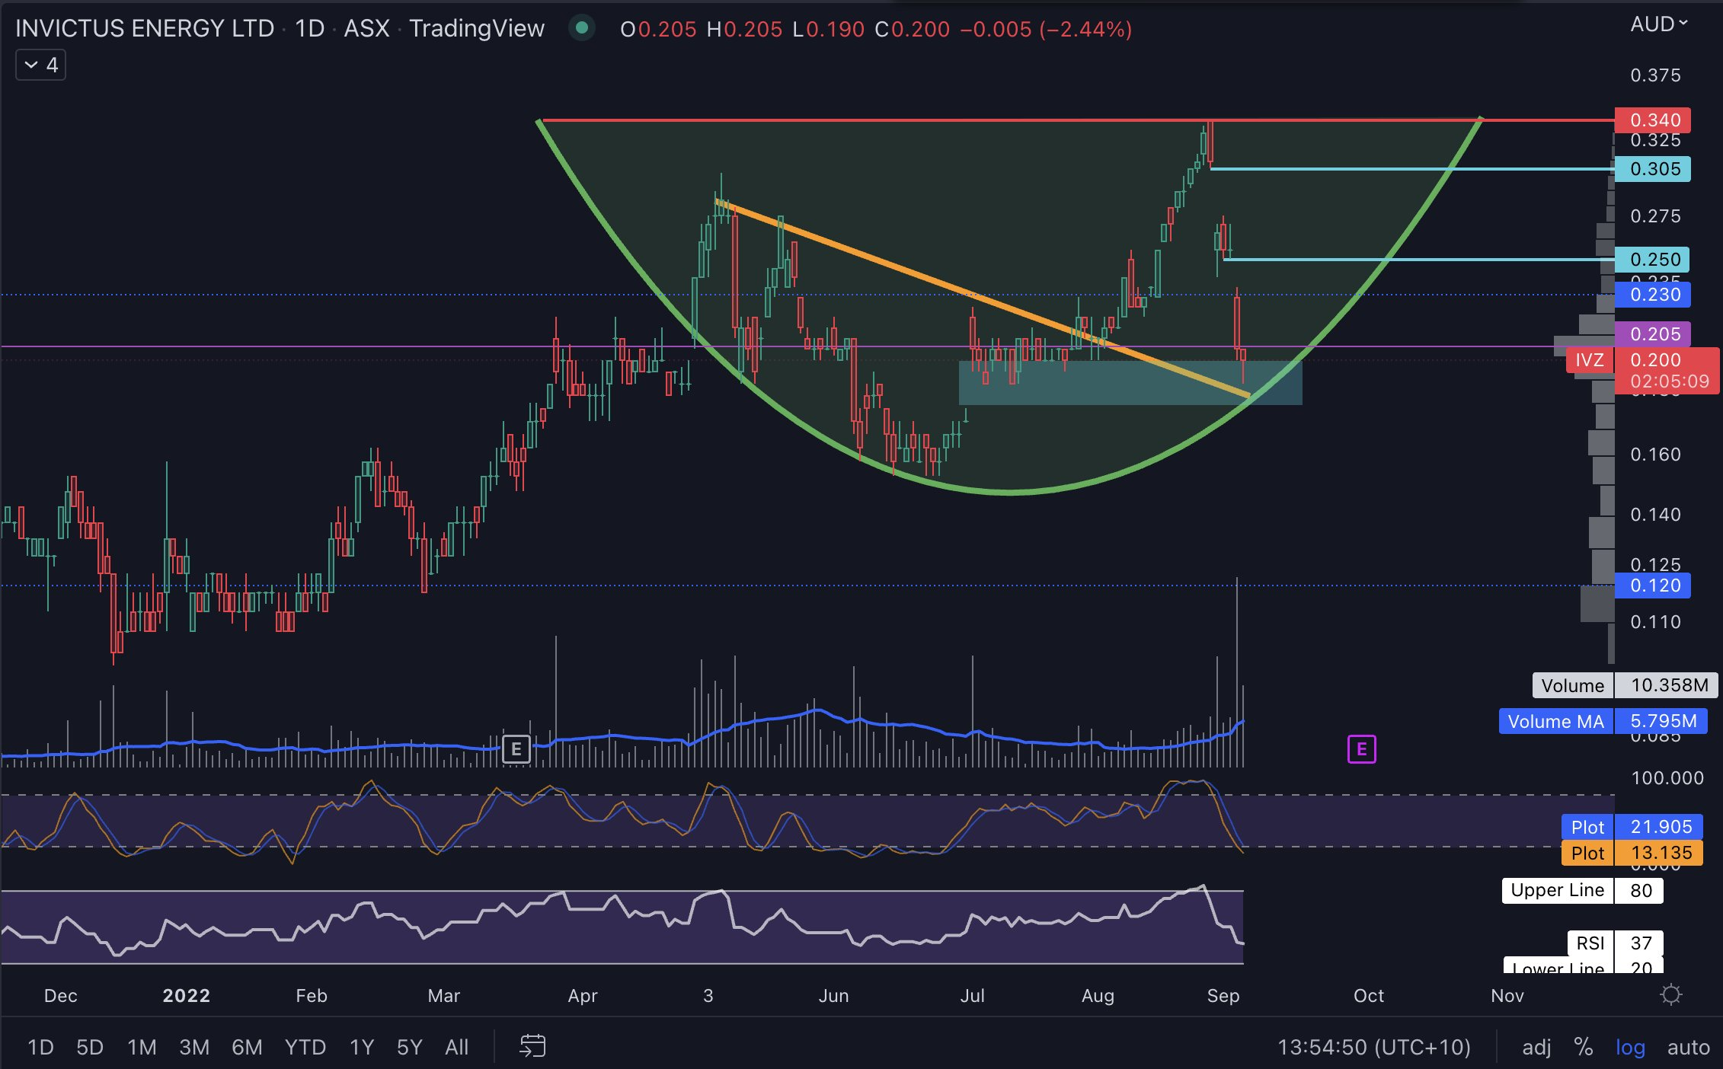Image resolution: width=1723 pixels, height=1069 pixels.
Task: Toggle adj dividend adjustment
Action: [x=1536, y=1047]
